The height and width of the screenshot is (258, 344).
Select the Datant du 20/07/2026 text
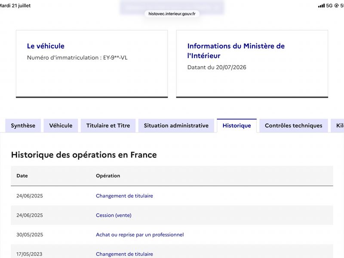(x=217, y=68)
